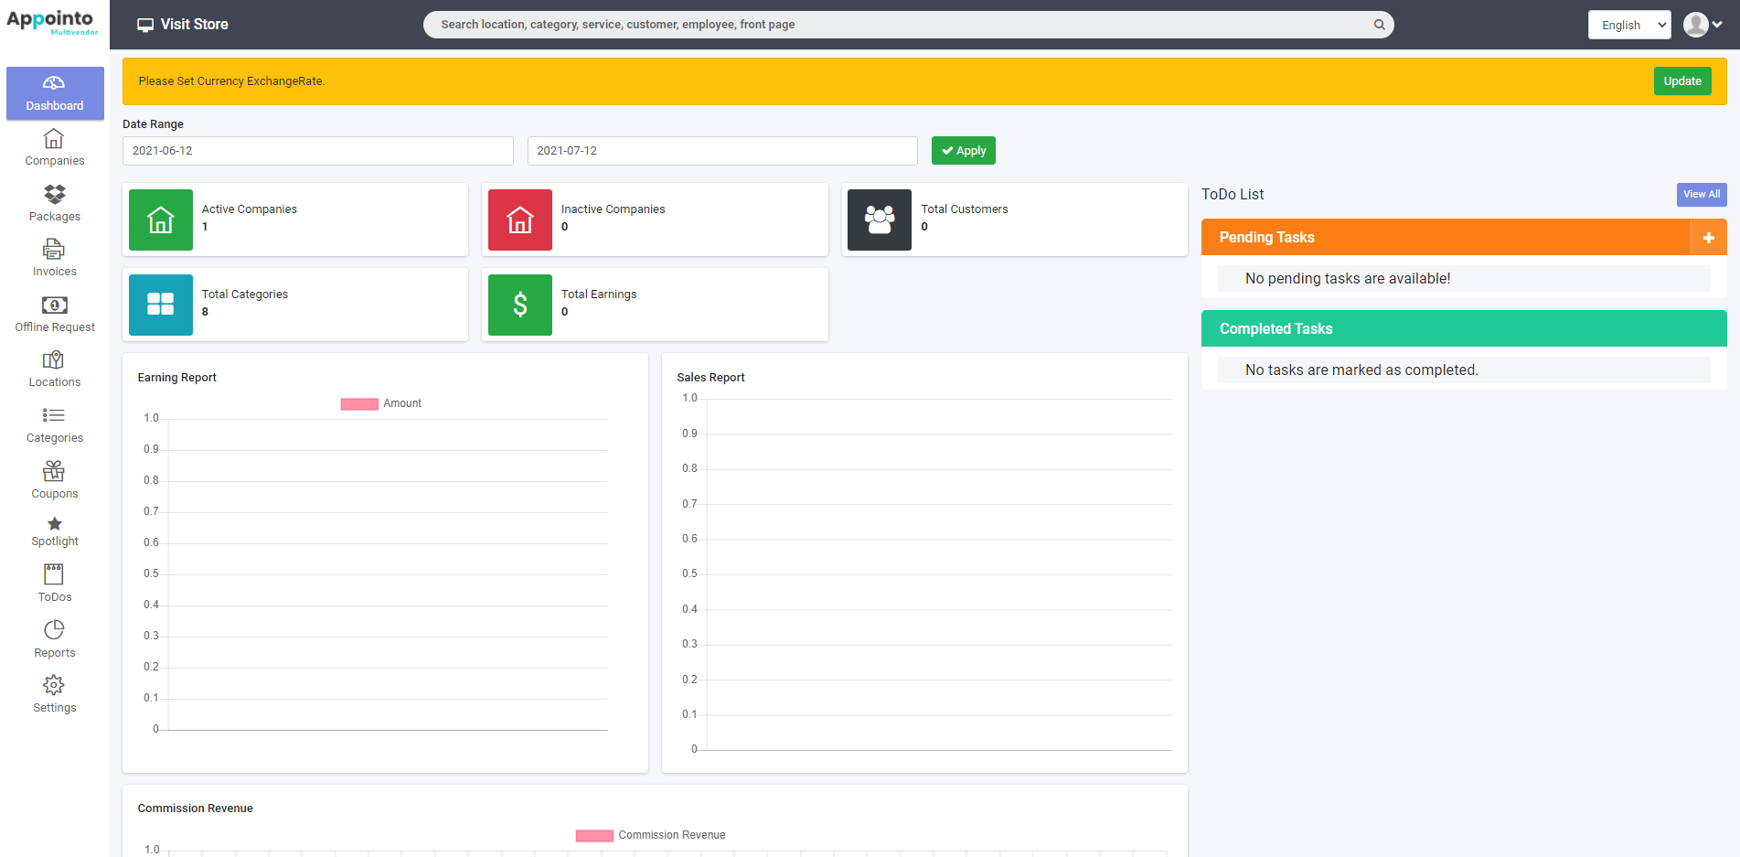Open the Dashboard menu item

[x=55, y=93]
